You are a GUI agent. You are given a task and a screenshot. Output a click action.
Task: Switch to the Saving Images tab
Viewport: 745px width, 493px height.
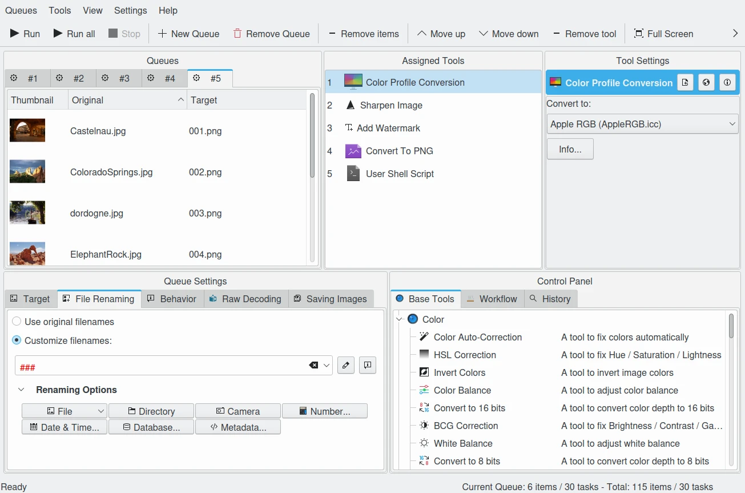(x=331, y=299)
